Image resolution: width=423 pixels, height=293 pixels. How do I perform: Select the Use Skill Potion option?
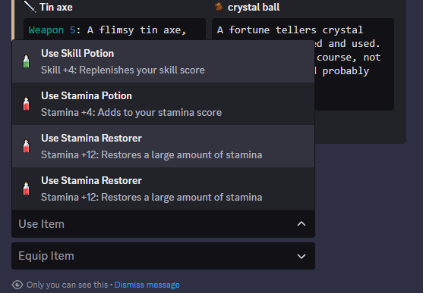coord(163,61)
